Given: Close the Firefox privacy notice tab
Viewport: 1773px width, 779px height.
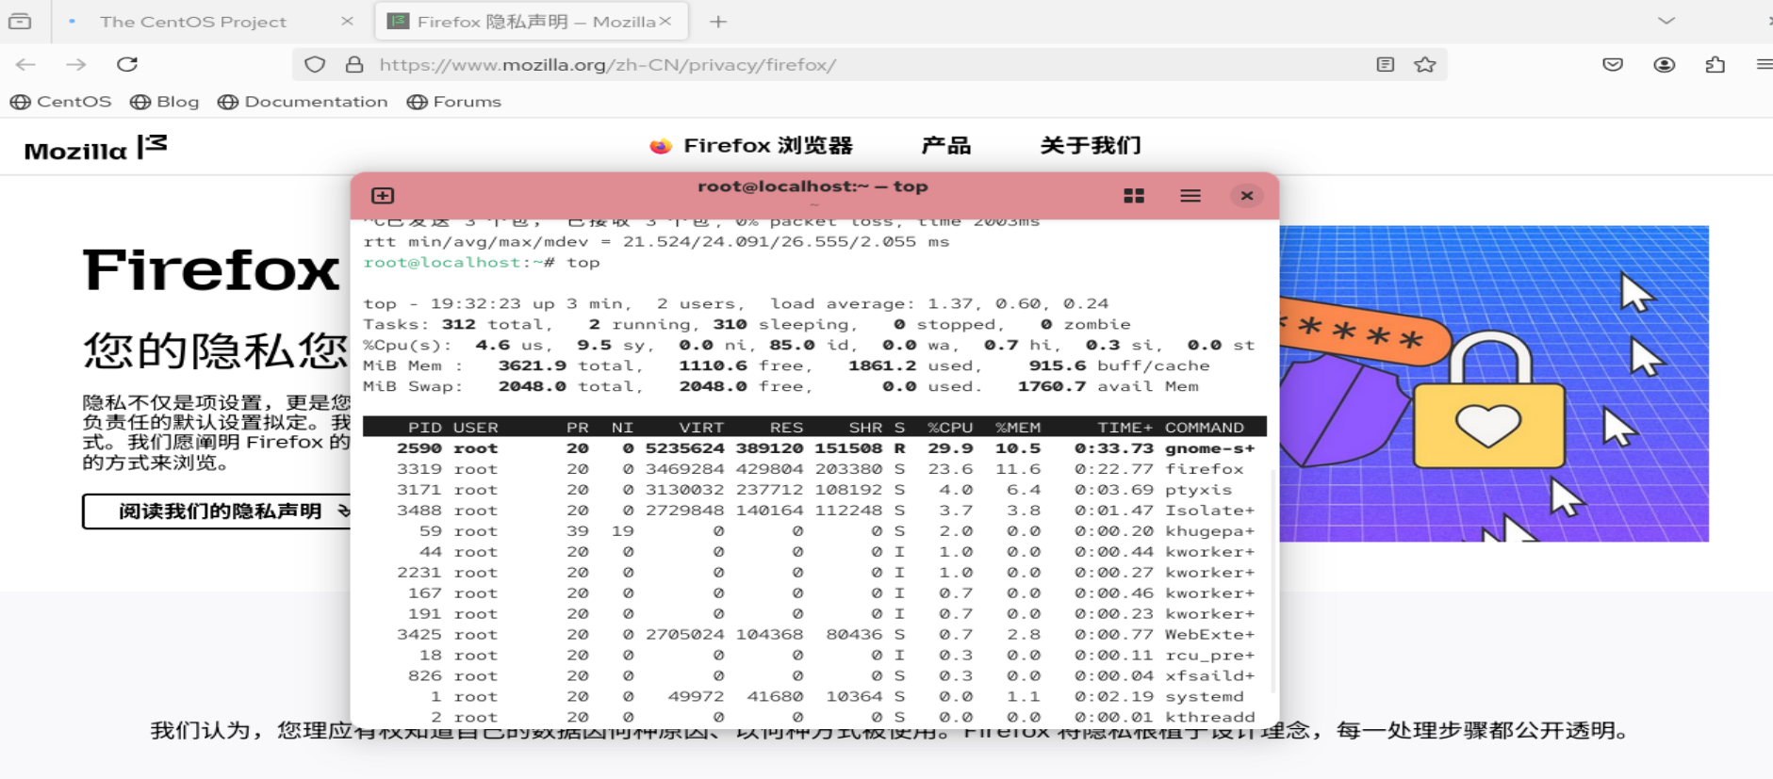Looking at the screenshot, I should pos(665,21).
